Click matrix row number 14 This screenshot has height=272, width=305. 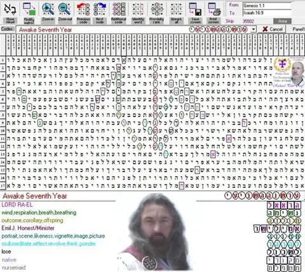coord(3,162)
